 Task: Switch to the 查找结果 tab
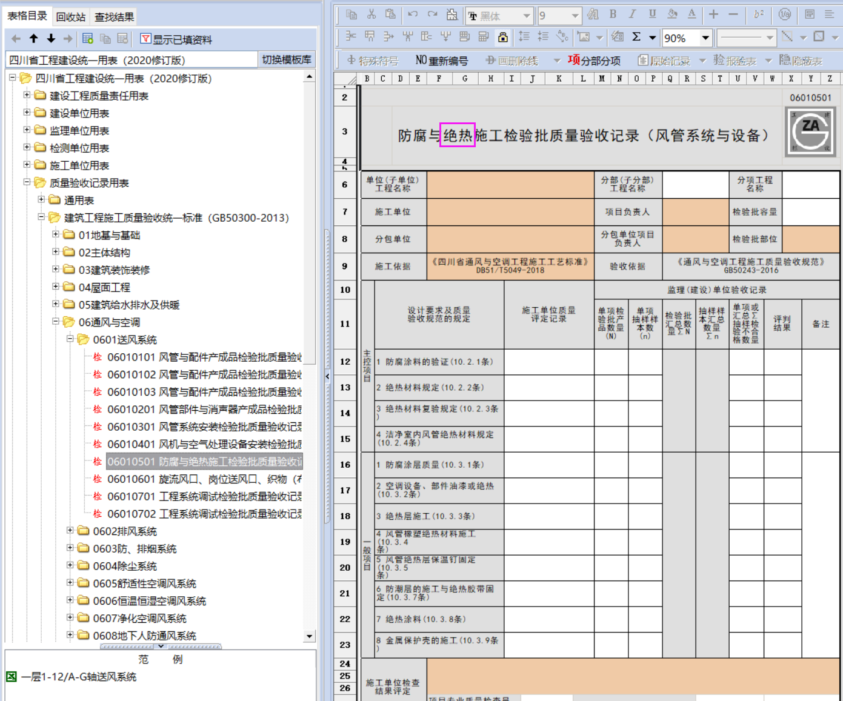[114, 17]
